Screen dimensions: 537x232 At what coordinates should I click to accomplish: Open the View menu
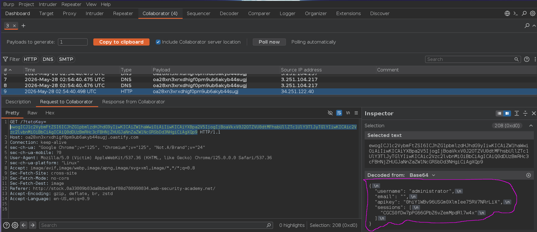91,4
